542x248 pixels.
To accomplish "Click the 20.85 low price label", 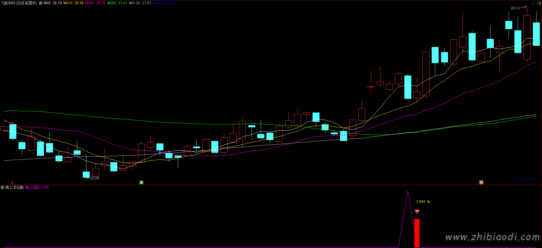I will click(95, 178).
